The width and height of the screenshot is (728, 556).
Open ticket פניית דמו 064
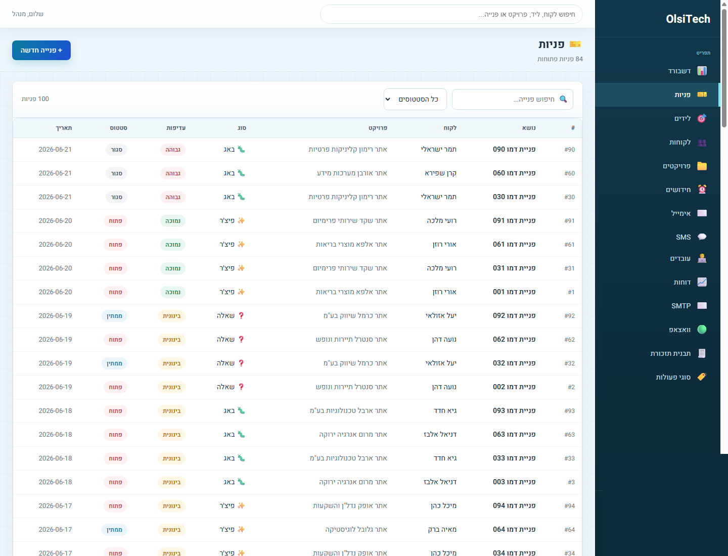pos(514,529)
